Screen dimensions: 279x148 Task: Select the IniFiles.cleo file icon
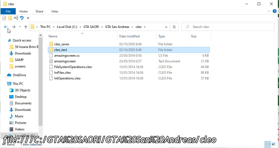(51, 73)
